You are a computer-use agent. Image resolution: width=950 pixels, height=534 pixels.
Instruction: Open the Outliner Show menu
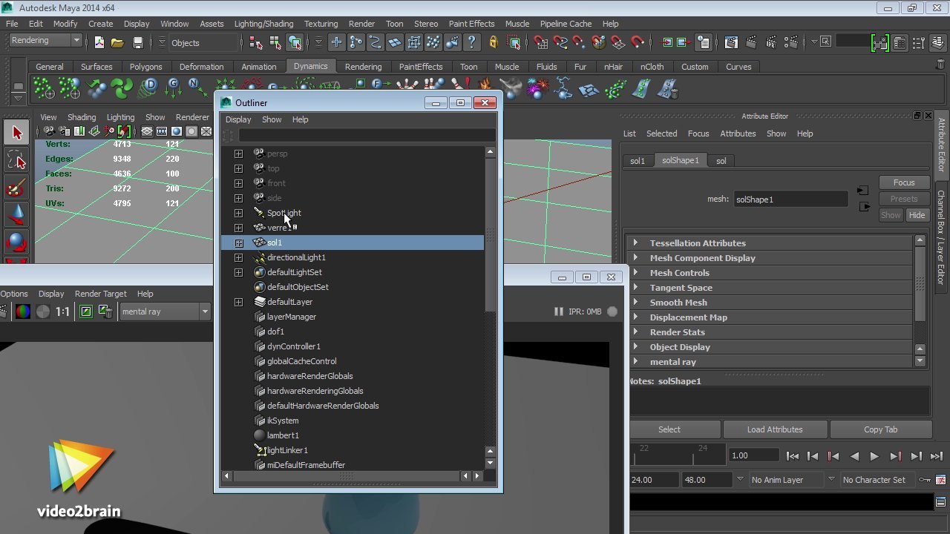[x=272, y=119]
